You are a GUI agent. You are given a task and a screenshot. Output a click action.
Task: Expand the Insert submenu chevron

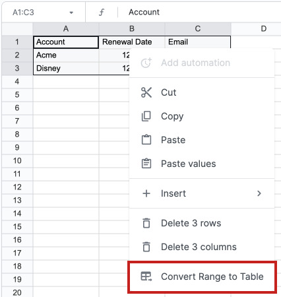tap(259, 193)
